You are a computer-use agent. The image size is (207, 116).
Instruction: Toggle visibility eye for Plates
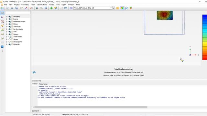pos(10,24)
